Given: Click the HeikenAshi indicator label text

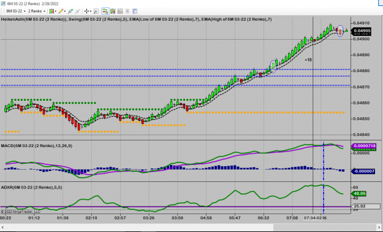Looking at the screenshot, I should coord(34,20).
